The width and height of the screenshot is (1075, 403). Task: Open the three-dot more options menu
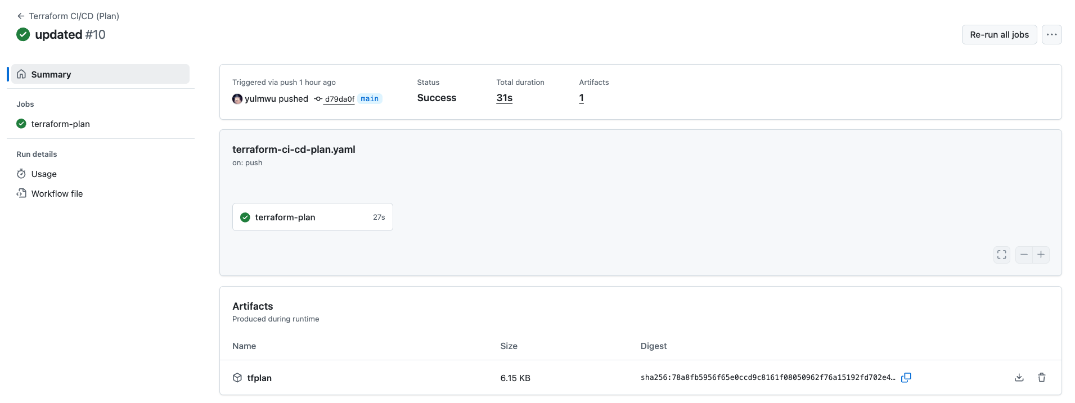pos(1051,34)
